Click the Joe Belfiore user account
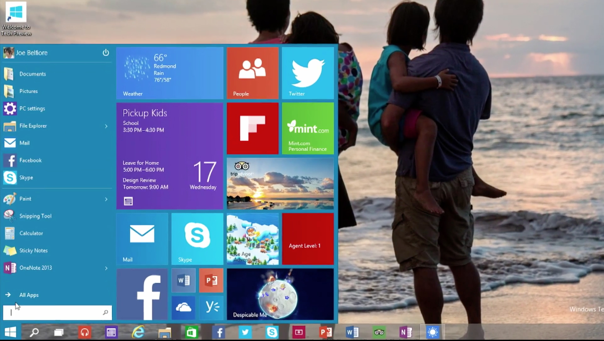 (x=31, y=53)
